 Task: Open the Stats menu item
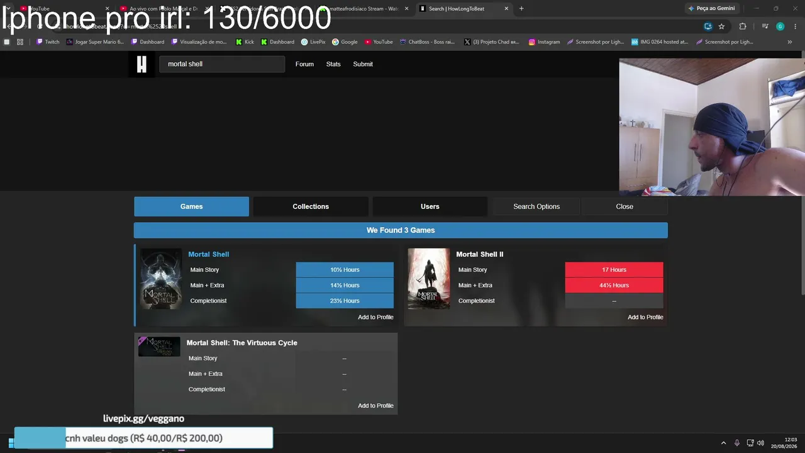click(x=333, y=64)
